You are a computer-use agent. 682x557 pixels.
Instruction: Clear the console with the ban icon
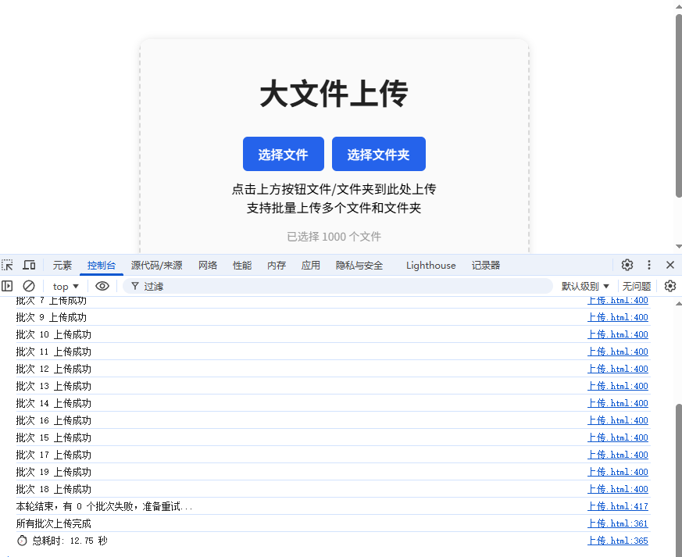click(x=29, y=286)
